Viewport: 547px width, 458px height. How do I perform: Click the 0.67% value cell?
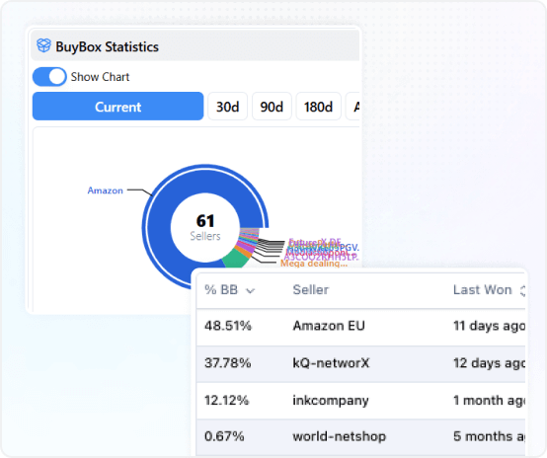[224, 436]
